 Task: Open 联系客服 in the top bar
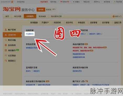tap(107, 2)
